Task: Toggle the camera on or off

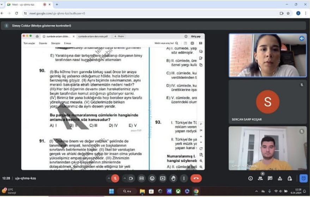Action: click(x=131, y=178)
